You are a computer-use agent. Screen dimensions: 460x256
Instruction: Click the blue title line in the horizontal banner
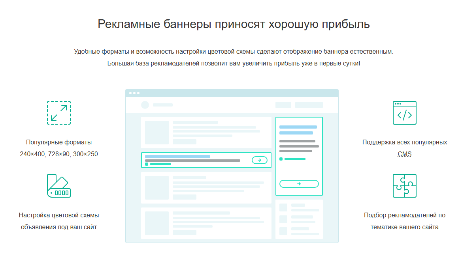coord(177,157)
